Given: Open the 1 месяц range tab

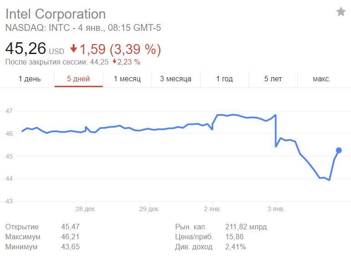Looking at the screenshot, I should [x=127, y=79].
